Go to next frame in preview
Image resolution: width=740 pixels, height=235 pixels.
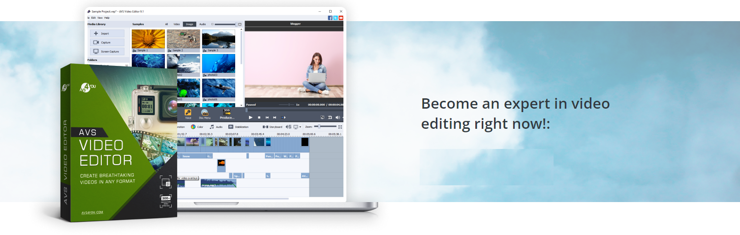275,117
